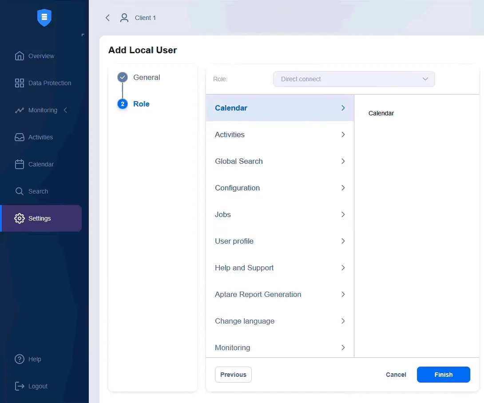Click the Settings gear icon
Viewport: 484px width, 403px height.
[20, 218]
